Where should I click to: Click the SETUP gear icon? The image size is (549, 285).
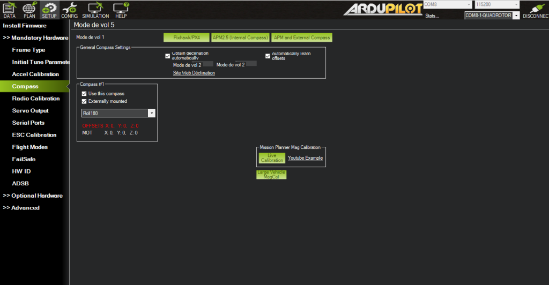pos(49,9)
